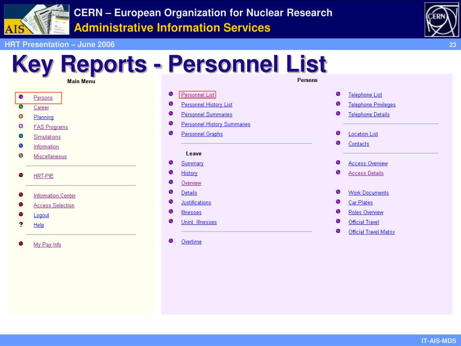Click the red bullet beside My Pay Info

pyautogui.click(x=21, y=244)
